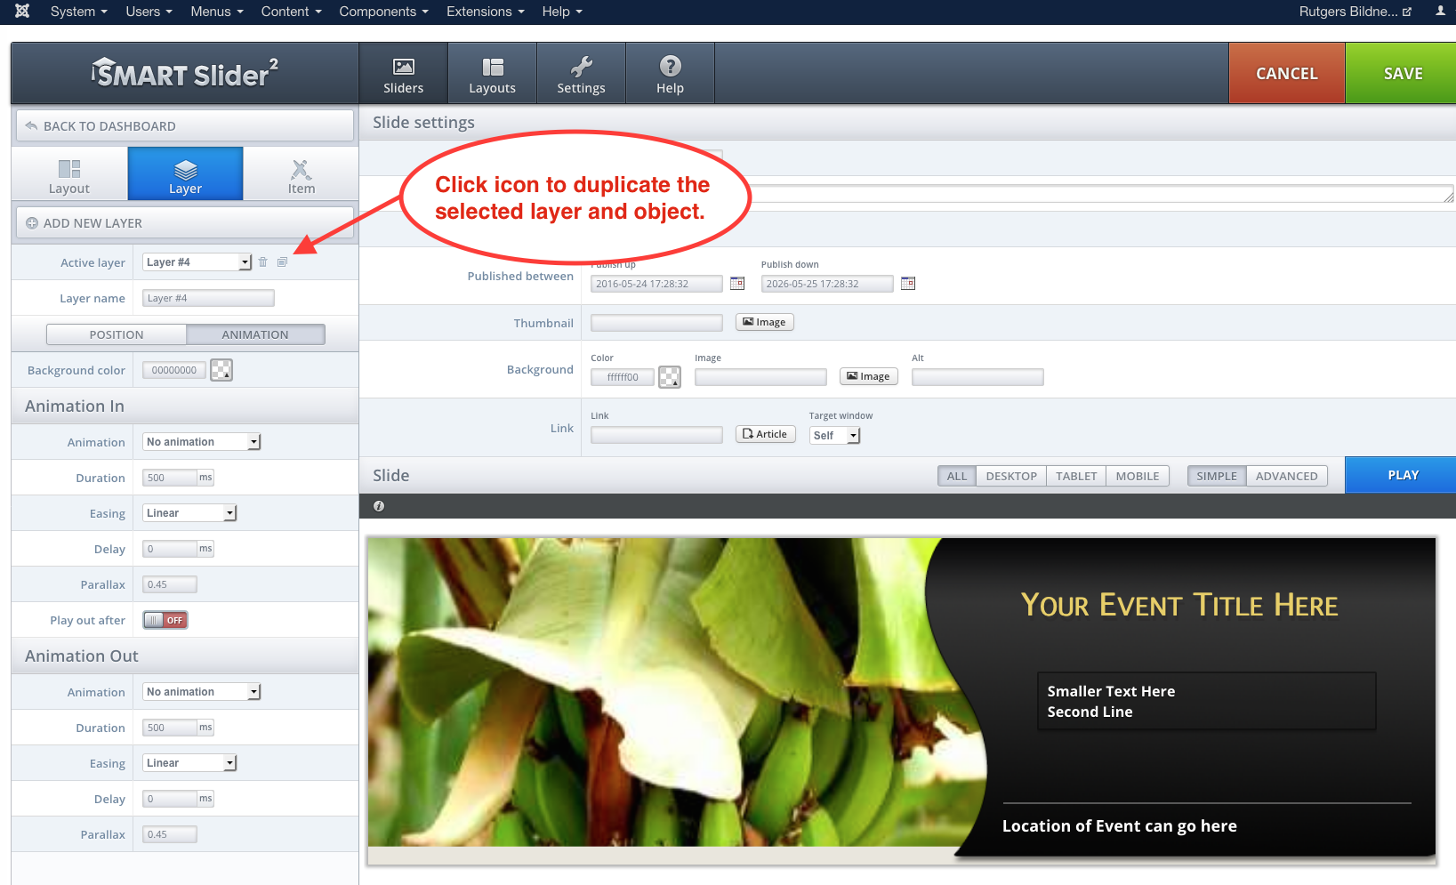Open the Target window dropdown
Viewport: 1456px width, 885px height.
(x=834, y=436)
